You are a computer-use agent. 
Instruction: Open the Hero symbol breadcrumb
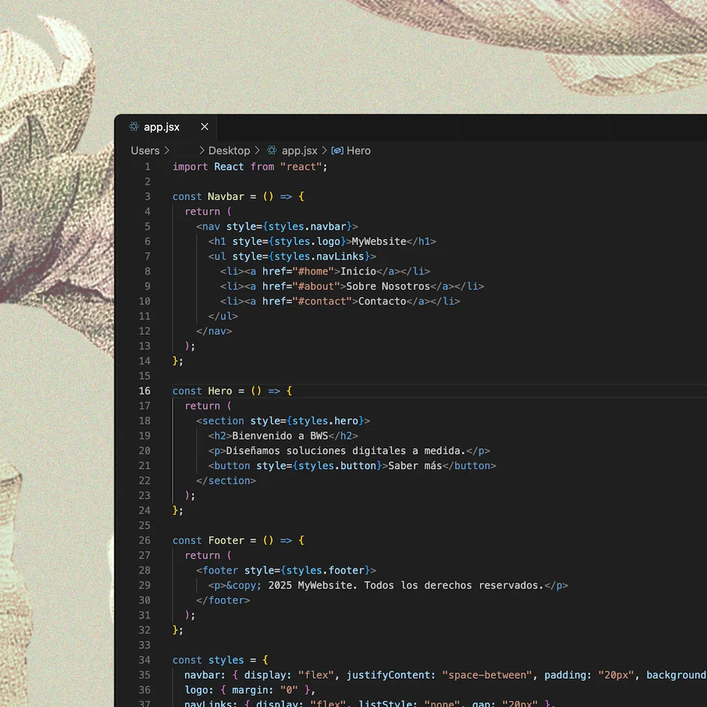(358, 151)
